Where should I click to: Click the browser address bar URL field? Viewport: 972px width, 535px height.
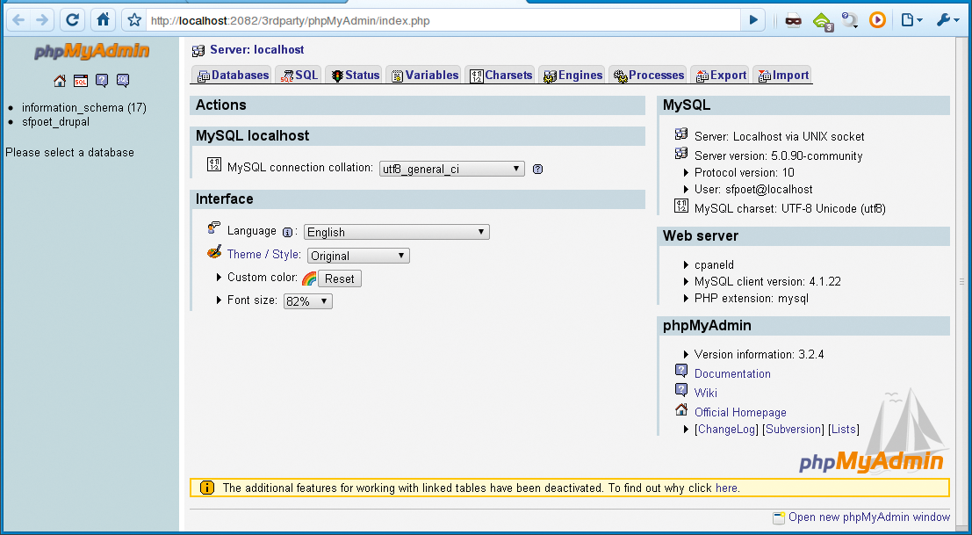pyautogui.click(x=443, y=20)
